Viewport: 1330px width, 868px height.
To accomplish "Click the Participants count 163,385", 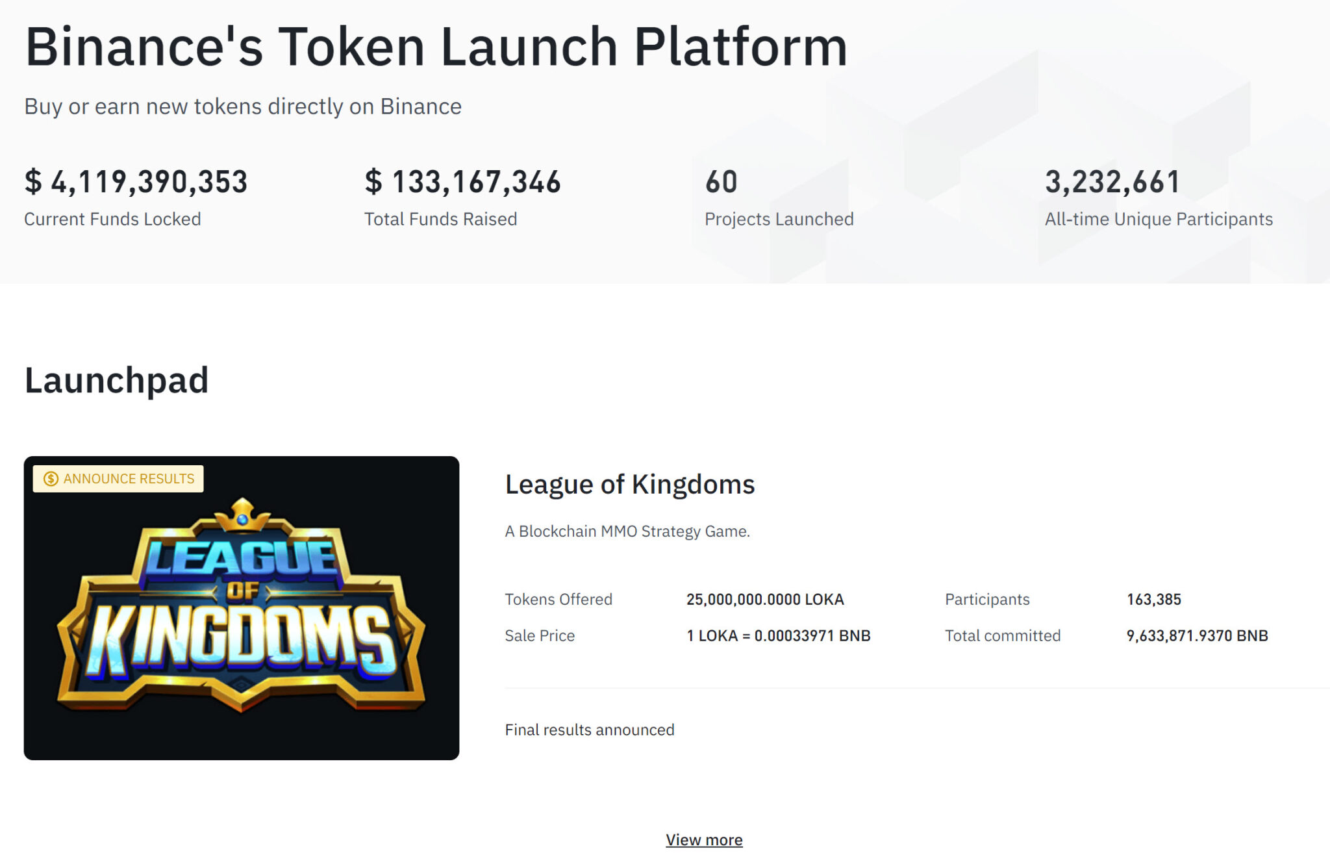I will click(1153, 599).
